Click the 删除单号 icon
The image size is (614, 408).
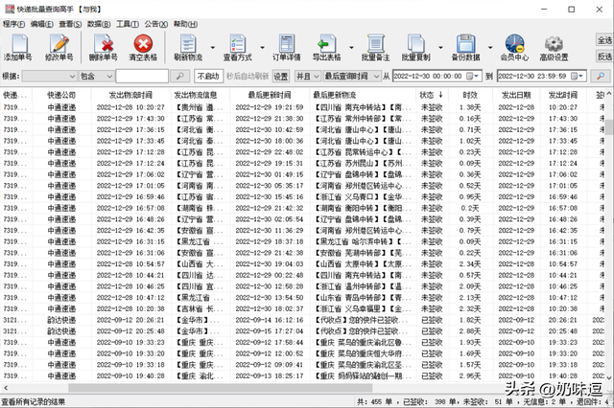coord(104,43)
